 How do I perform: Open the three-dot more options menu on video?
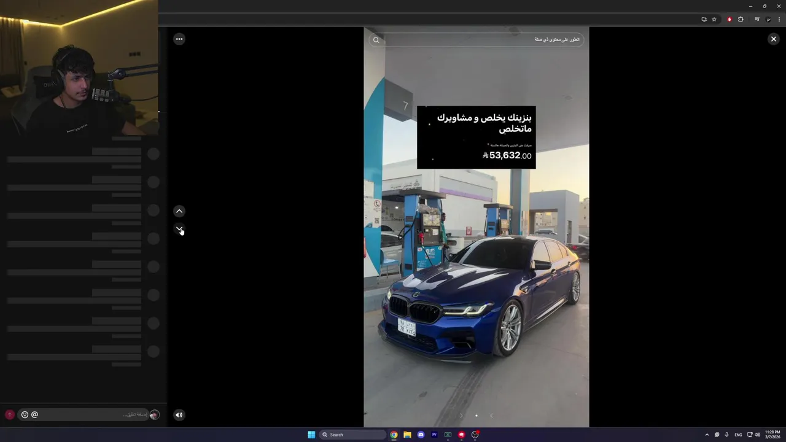179,39
